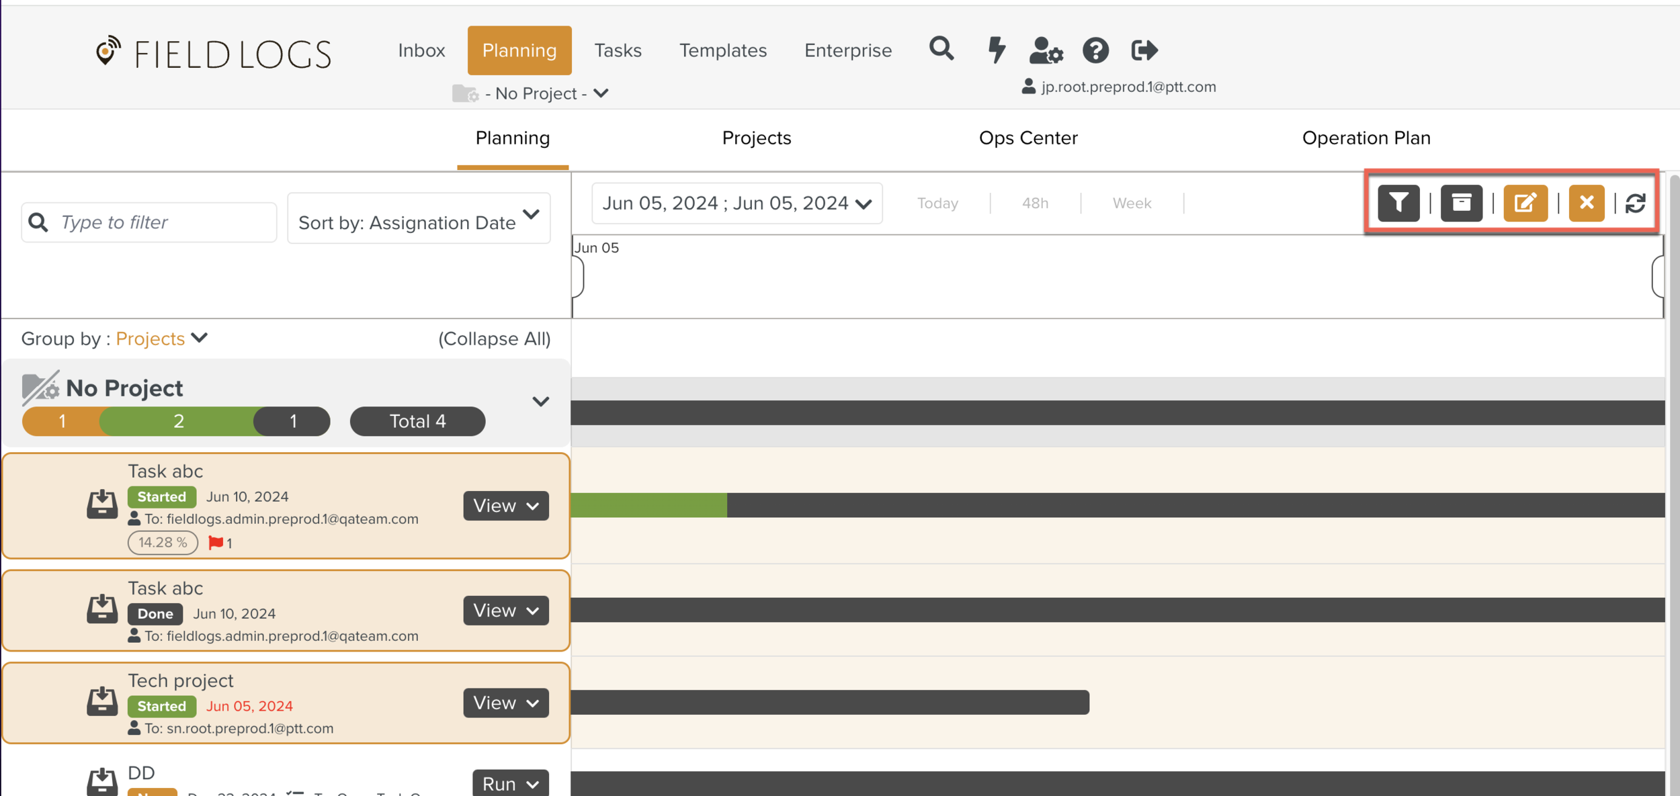The height and width of the screenshot is (796, 1680).
Task: Open the help question mark icon
Action: pyautogui.click(x=1095, y=50)
